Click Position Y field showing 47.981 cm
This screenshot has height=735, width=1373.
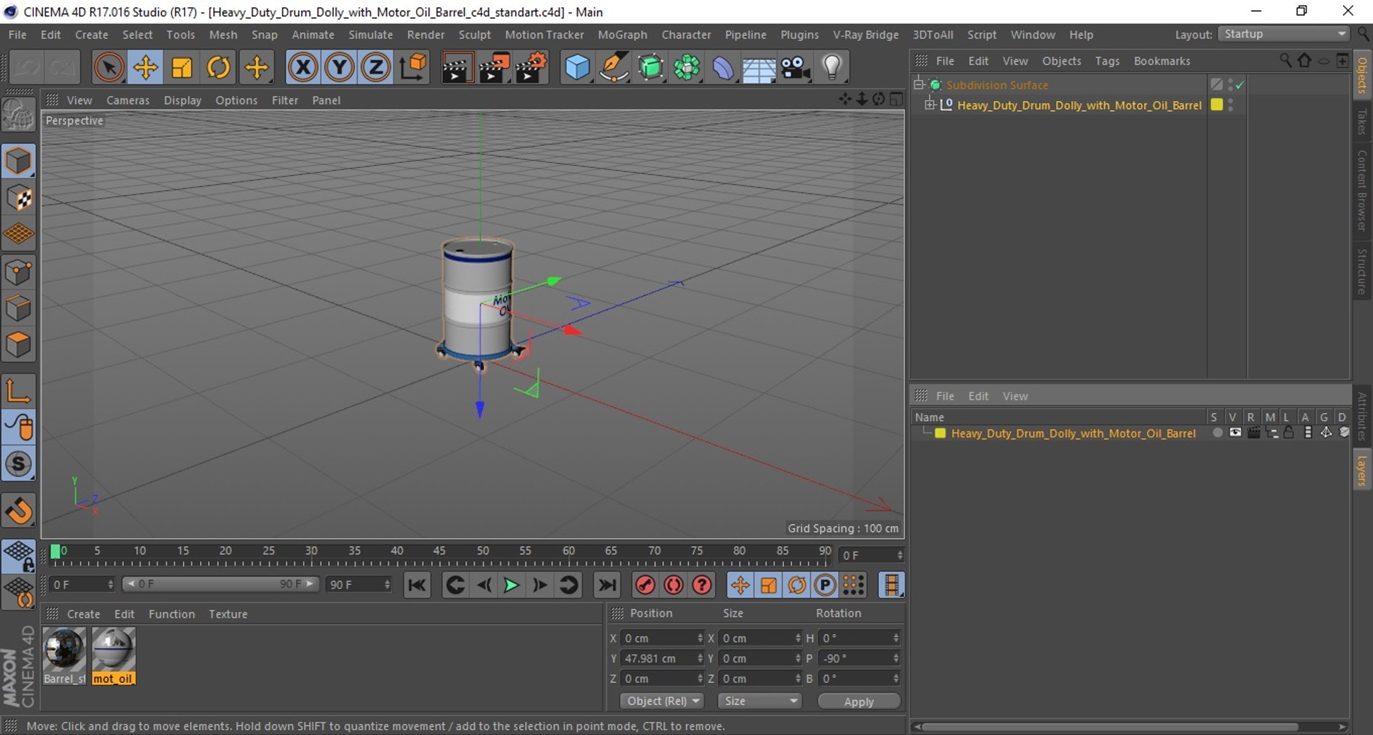pyautogui.click(x=662, y=658)
